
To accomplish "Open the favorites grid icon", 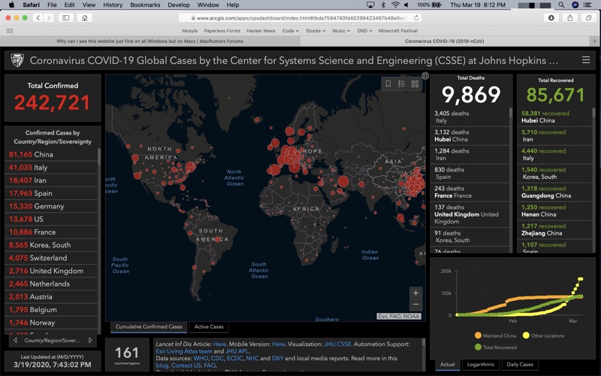I will point(10,31).
